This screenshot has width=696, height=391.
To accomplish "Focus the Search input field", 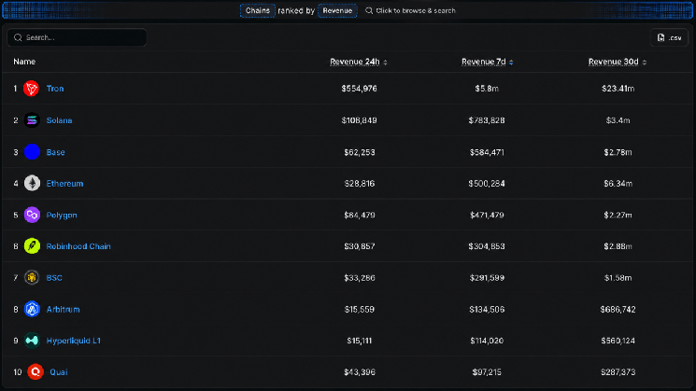I will pyautogui.click(x=77, y=37).
